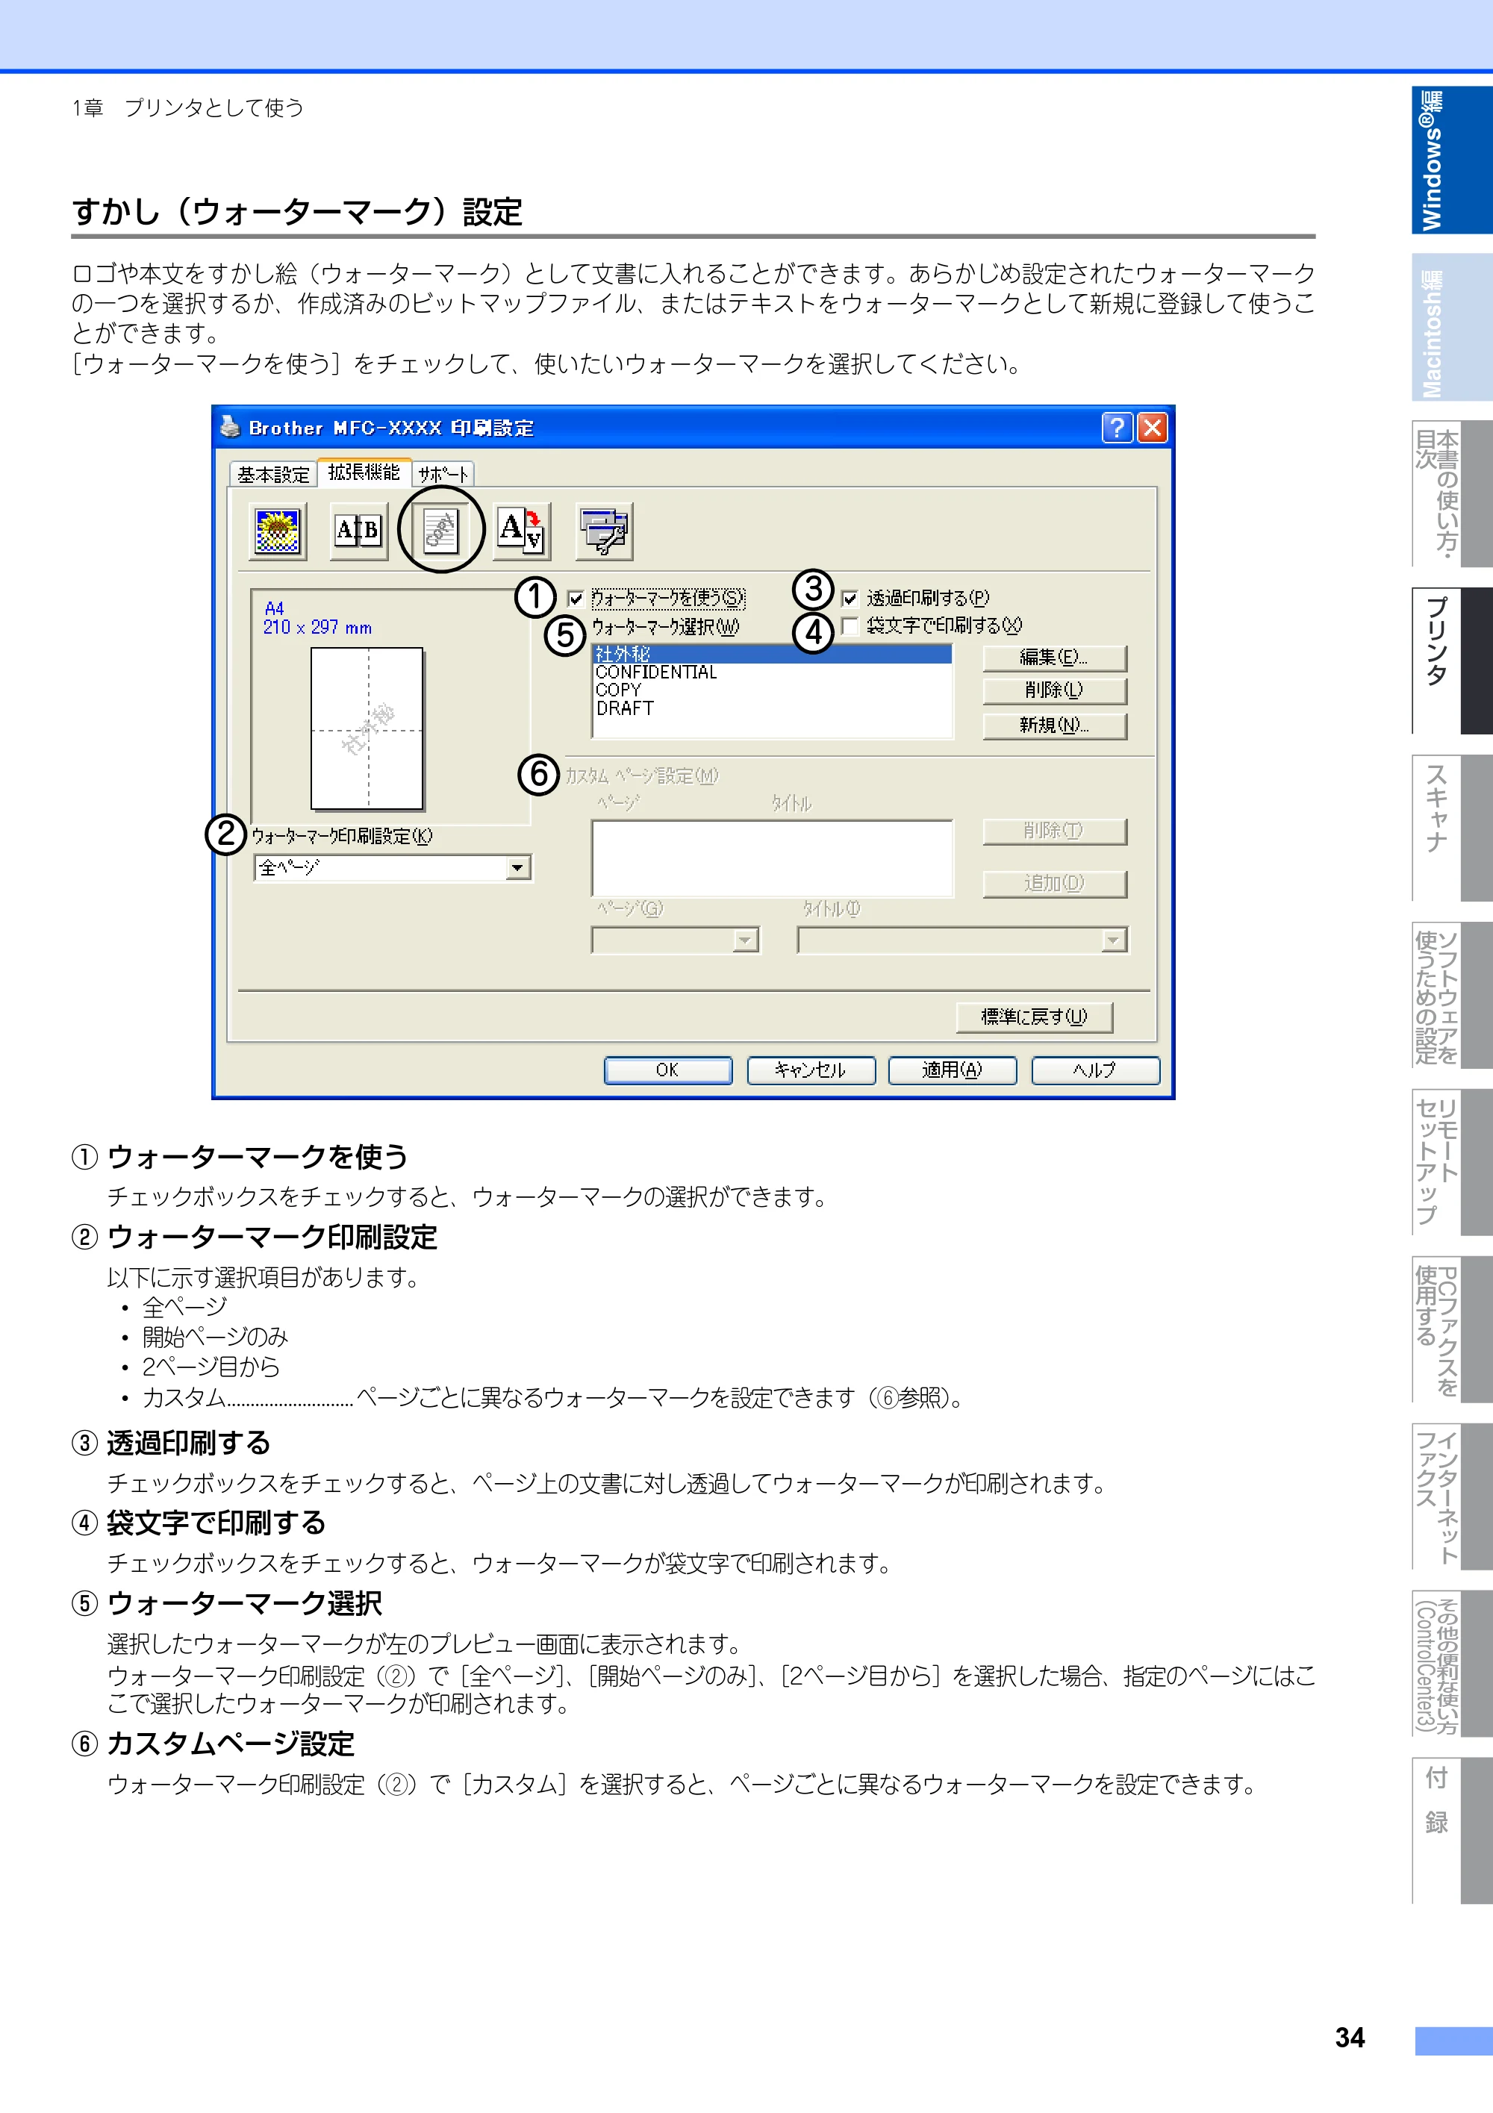Click the help question mark button

point(1117,427)
